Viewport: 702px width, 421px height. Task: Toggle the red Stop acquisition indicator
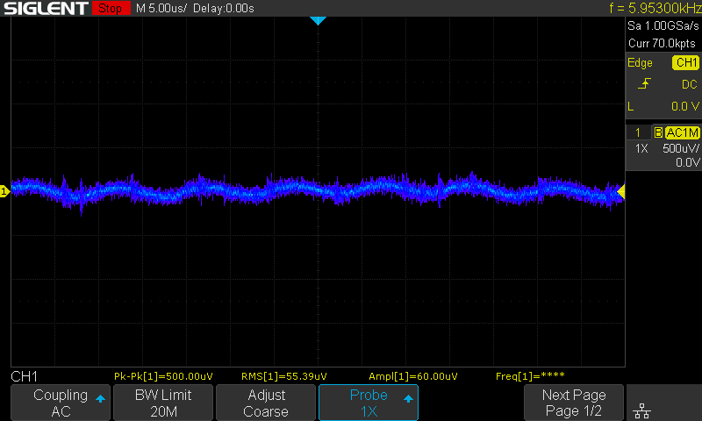pyautogui.click(x=110, y=9)
